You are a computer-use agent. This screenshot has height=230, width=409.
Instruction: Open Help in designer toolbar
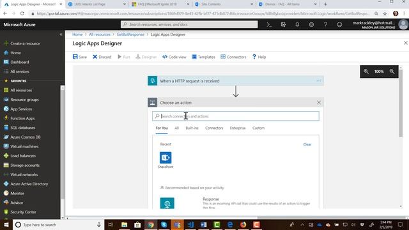(259, 57)
